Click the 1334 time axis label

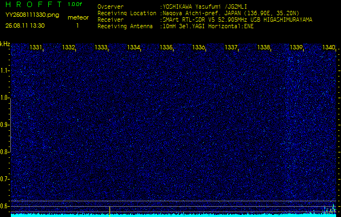[133, 47]
